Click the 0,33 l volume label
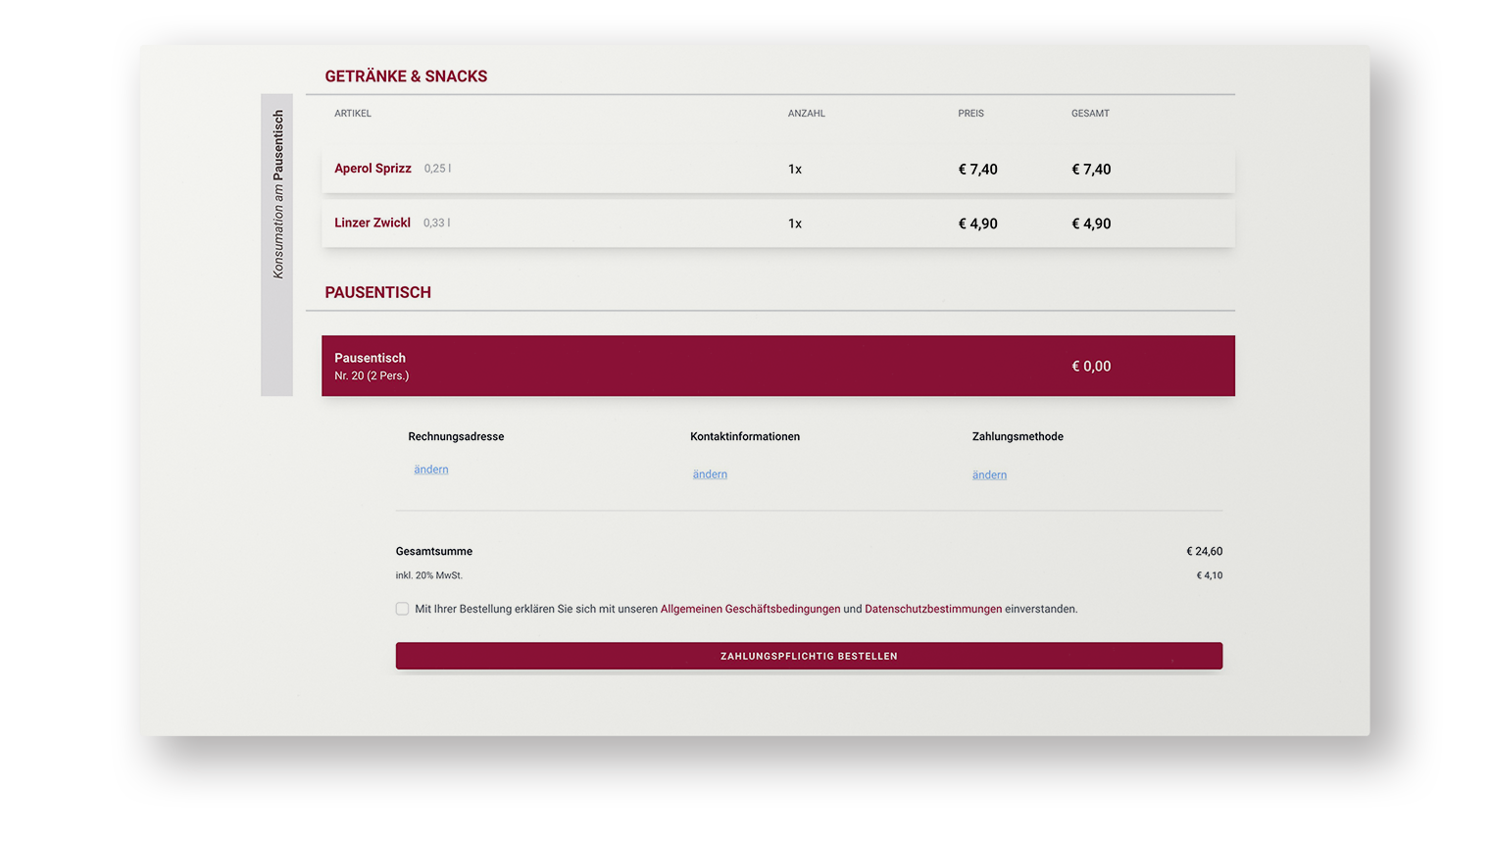This screenshot has height=844, width=1491. coord(436,223)
